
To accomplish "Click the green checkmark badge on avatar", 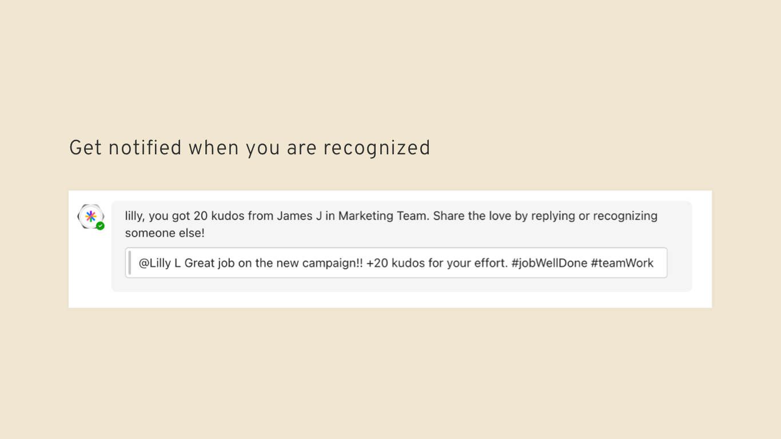I will (101, 226).
